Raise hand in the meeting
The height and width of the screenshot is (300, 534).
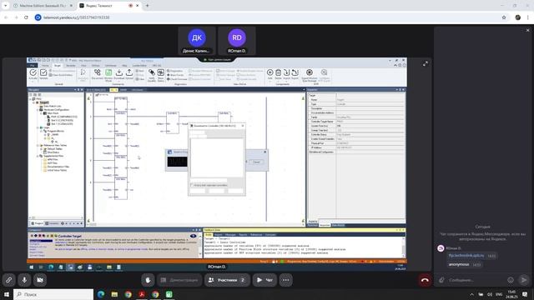pyautogui.click(x=148, y=280)
